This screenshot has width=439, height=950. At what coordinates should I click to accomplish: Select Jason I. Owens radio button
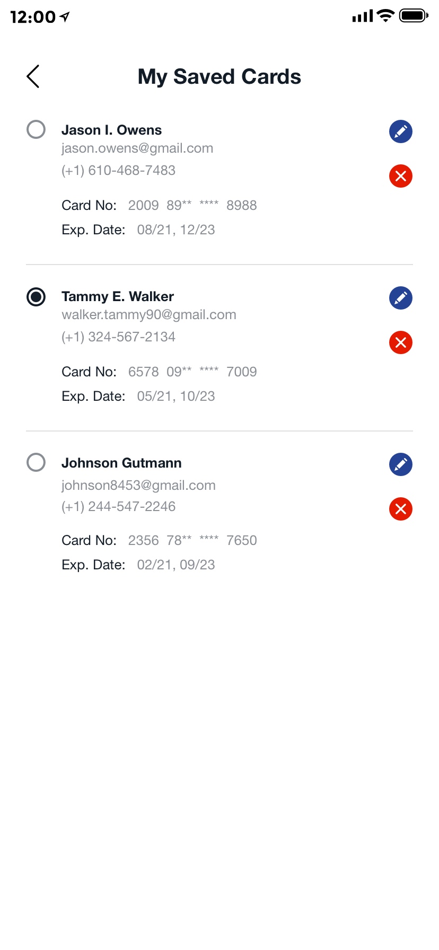[x=36, y=129]
